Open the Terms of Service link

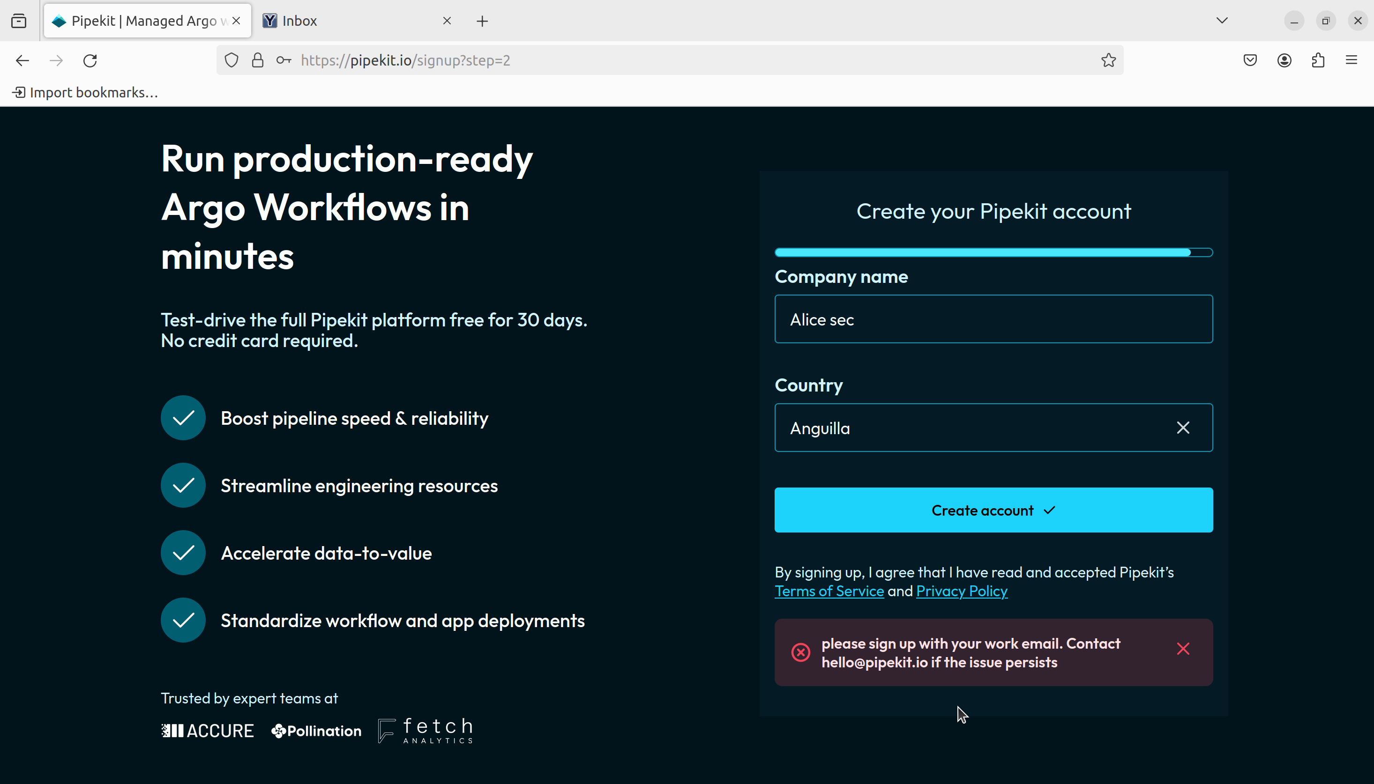click(829, 591)
